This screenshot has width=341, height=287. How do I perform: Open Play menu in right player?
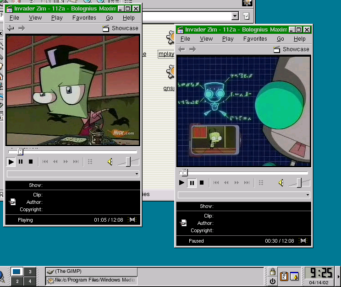(228, 39)
